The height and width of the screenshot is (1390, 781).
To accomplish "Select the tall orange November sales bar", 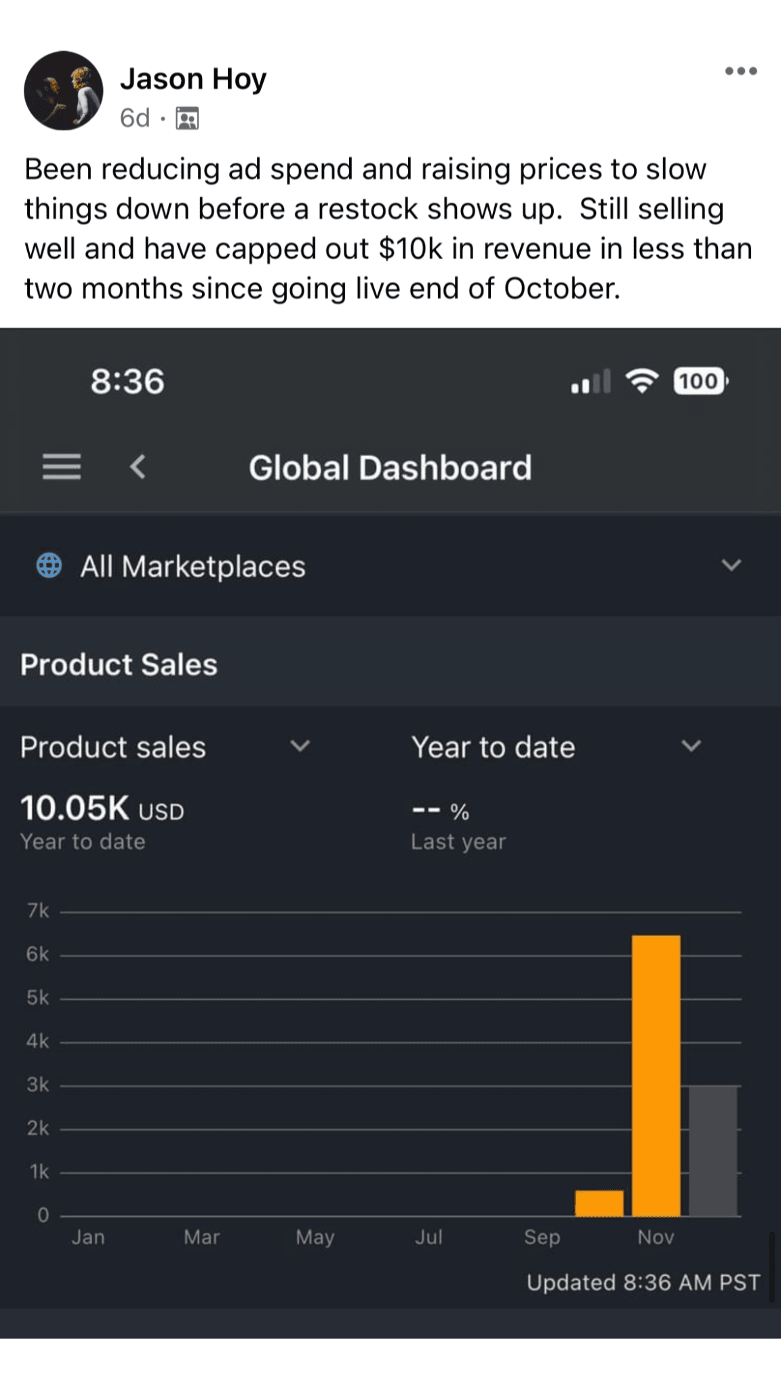I will click(x=656, y=1076).
